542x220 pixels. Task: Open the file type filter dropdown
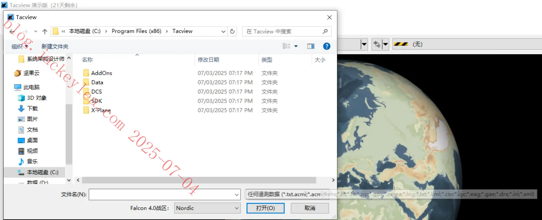click(x=287, y=194)
